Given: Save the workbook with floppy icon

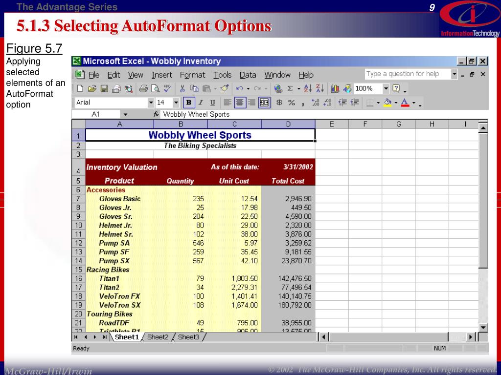Looking at the screenshot, I should point(104,89).
